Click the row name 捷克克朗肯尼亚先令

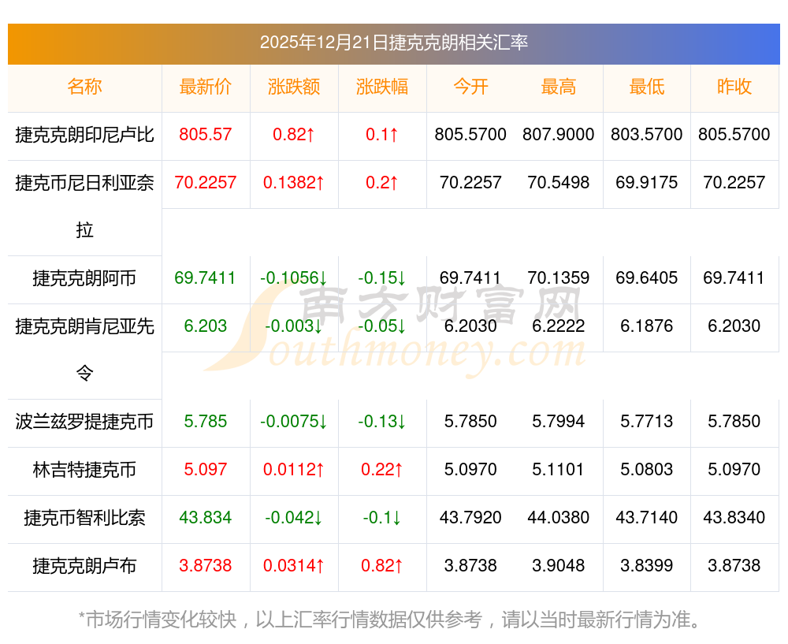point(84,350)
